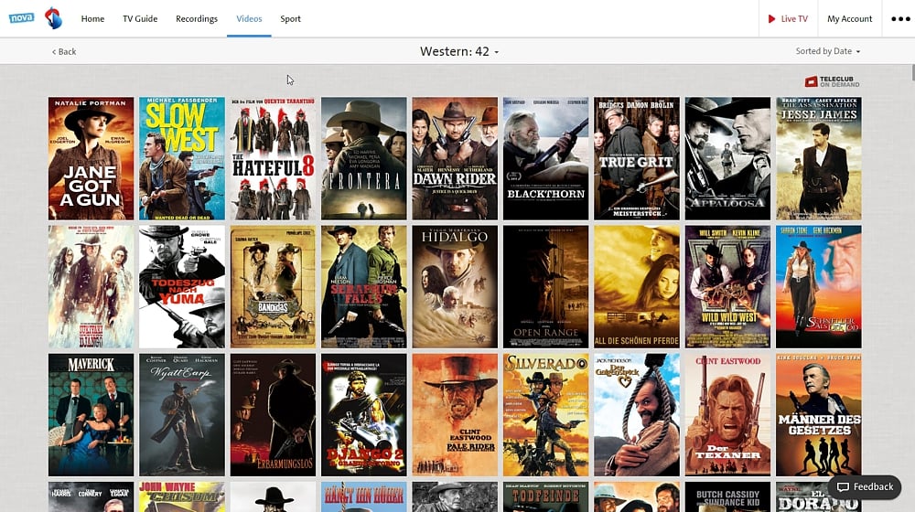This screenshot has height=512, width=915.
Task: Choose the Silverado poster
Action: click(546, 415)
